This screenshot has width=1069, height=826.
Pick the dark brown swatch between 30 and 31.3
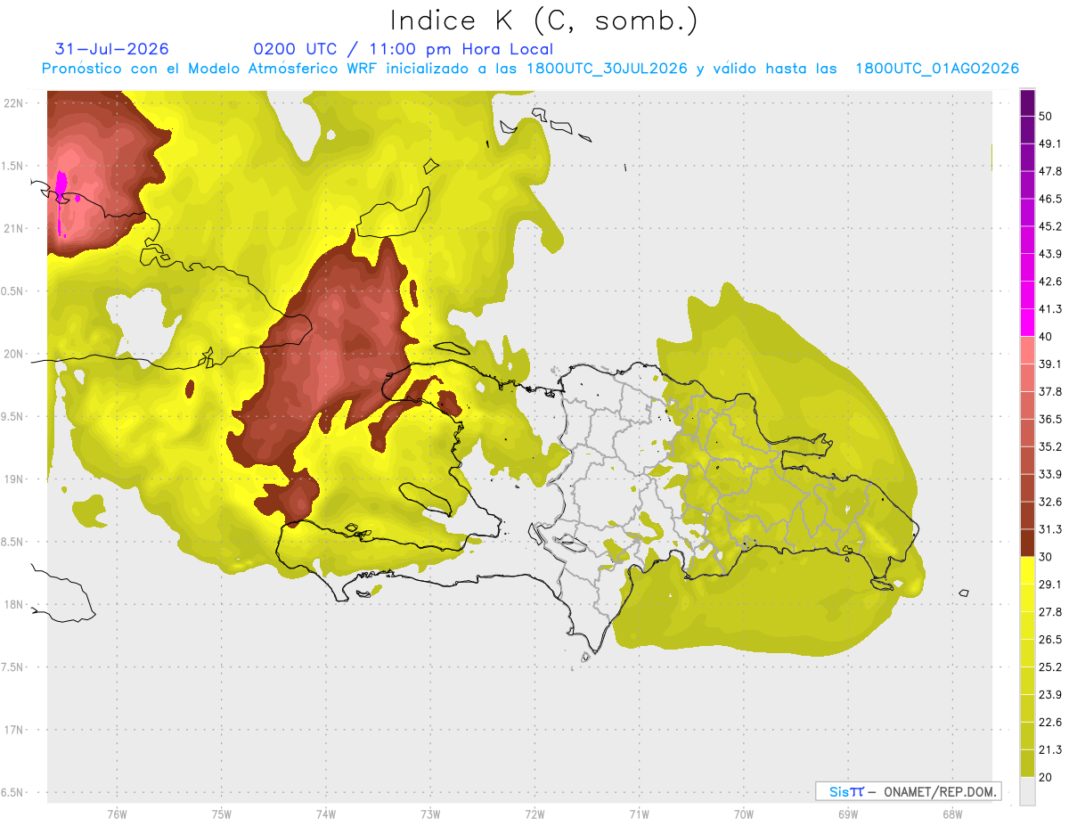click(x=1027, y=543)
